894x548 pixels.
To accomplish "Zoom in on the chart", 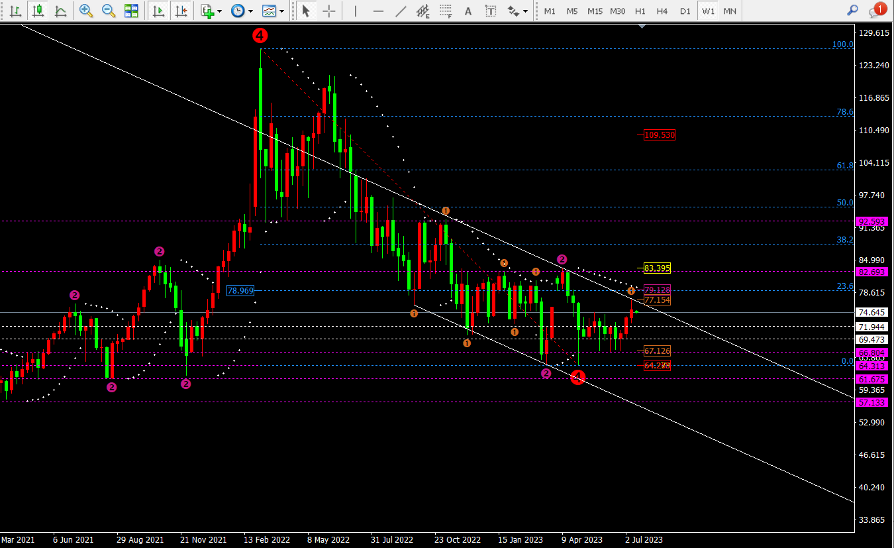I will tap(86, 11).
